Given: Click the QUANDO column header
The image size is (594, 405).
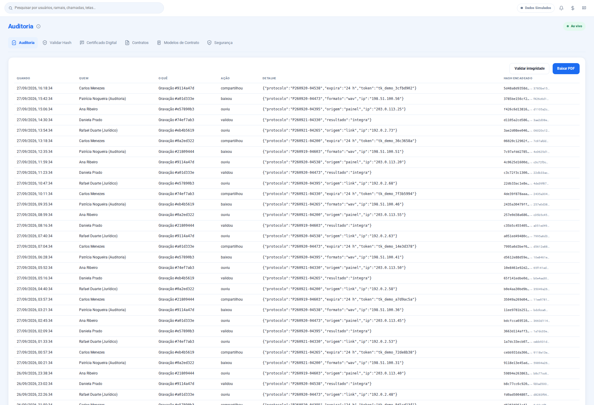Looking at the screenshot, I should (23, 78).
